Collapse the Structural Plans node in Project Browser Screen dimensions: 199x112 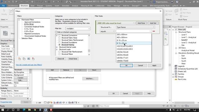coord(176,32)
